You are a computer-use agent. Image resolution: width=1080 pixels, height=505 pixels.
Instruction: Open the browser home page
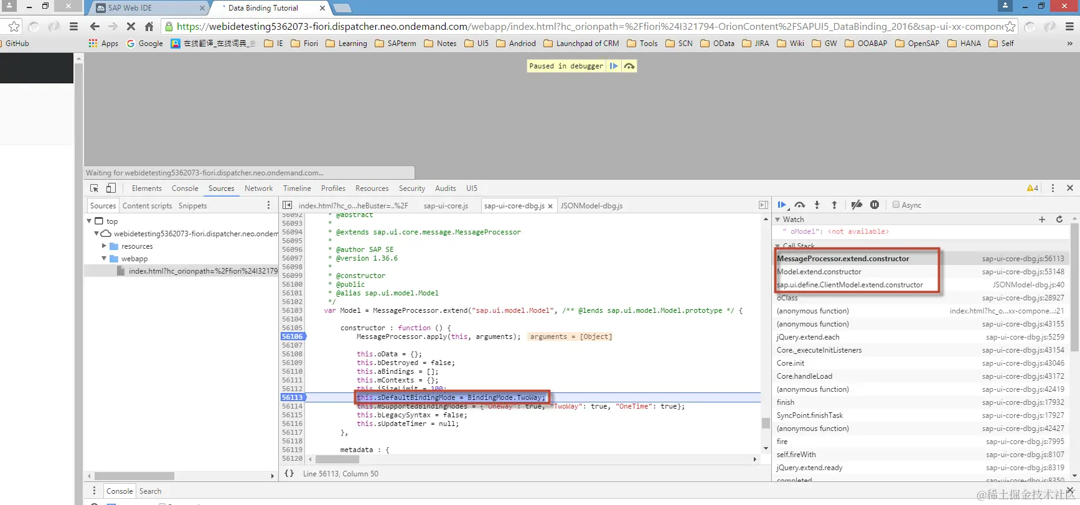[149, 26]
